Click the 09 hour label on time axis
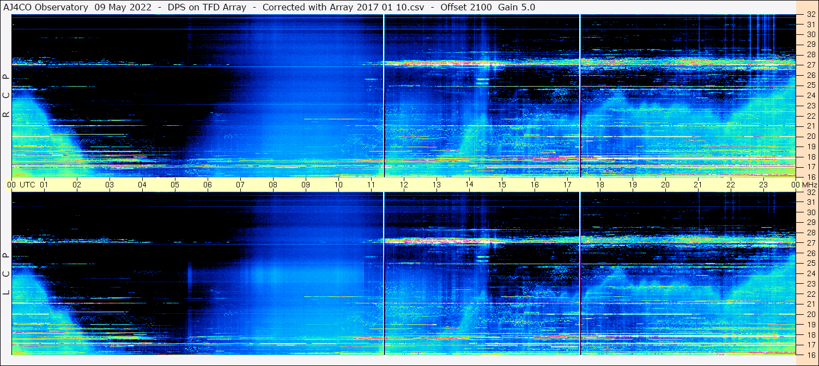Viewport: 819px width, 366px height. tap(306, 185)
